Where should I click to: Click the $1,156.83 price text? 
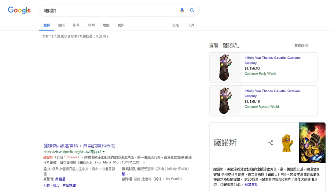[252, 68]
